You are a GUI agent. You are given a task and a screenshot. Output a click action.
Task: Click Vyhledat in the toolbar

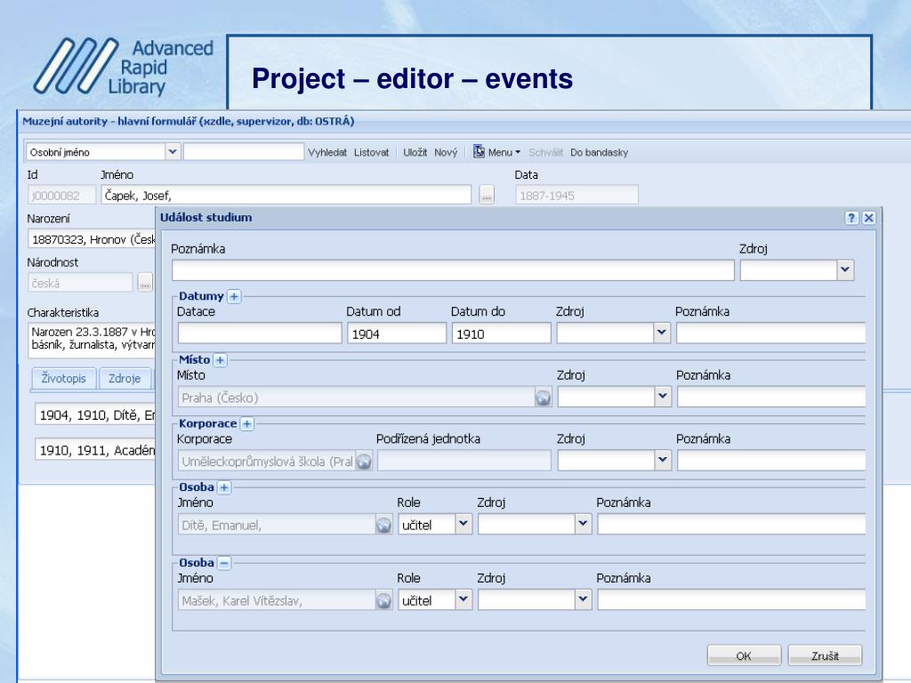tap(327, 152)
